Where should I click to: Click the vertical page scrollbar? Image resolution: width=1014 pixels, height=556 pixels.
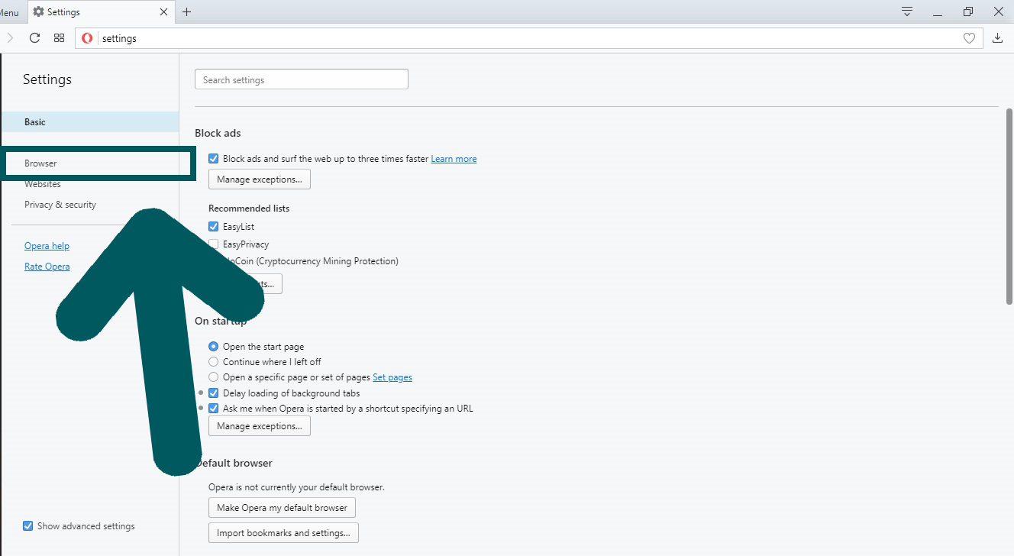coord(1009,206)
